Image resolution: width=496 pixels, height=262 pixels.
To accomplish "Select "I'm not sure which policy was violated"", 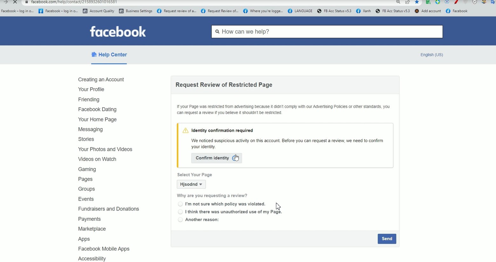I will [180, 204].
